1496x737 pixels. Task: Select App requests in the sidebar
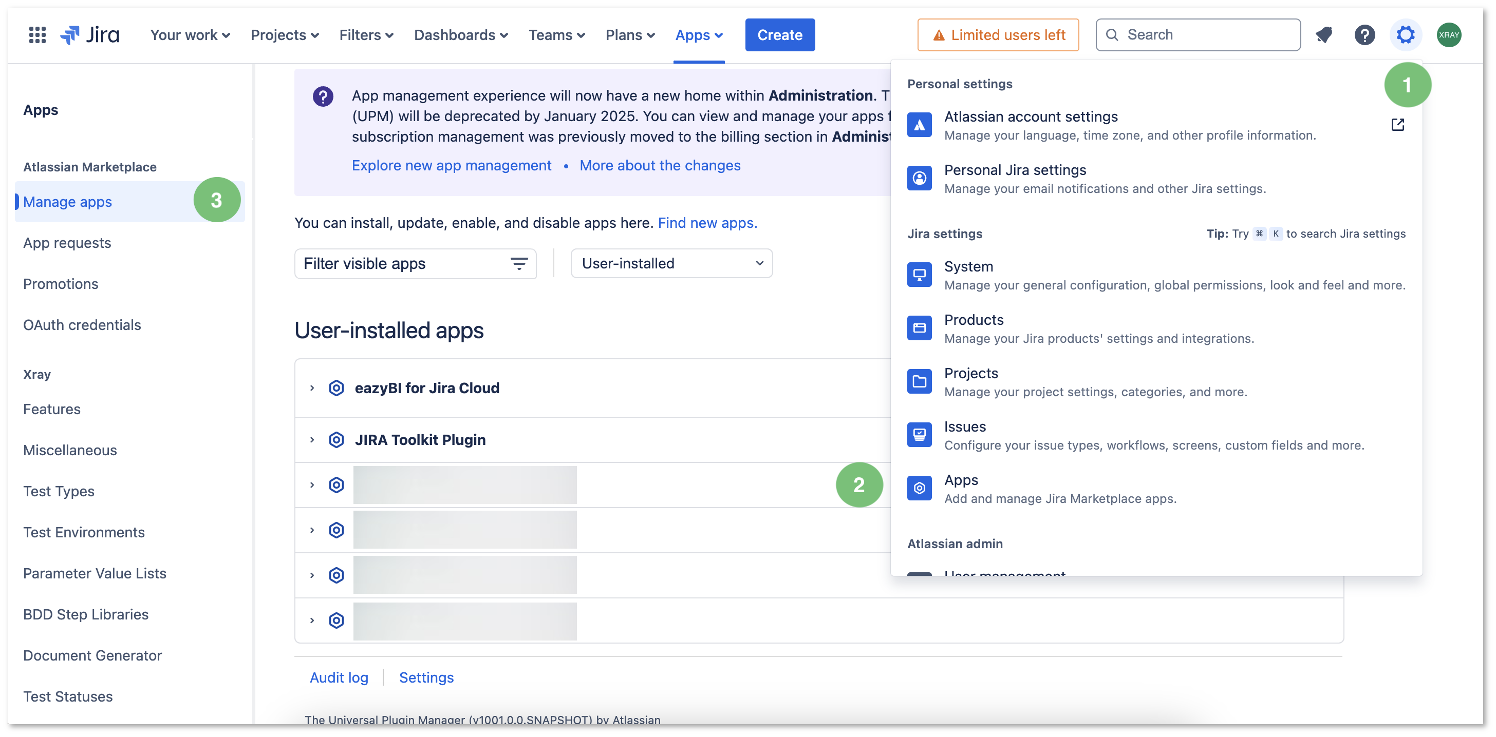click(67, 243)
